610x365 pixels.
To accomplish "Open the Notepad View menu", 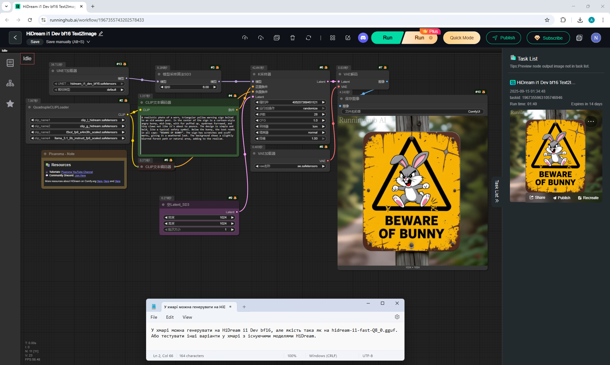I will coord(187,317).
